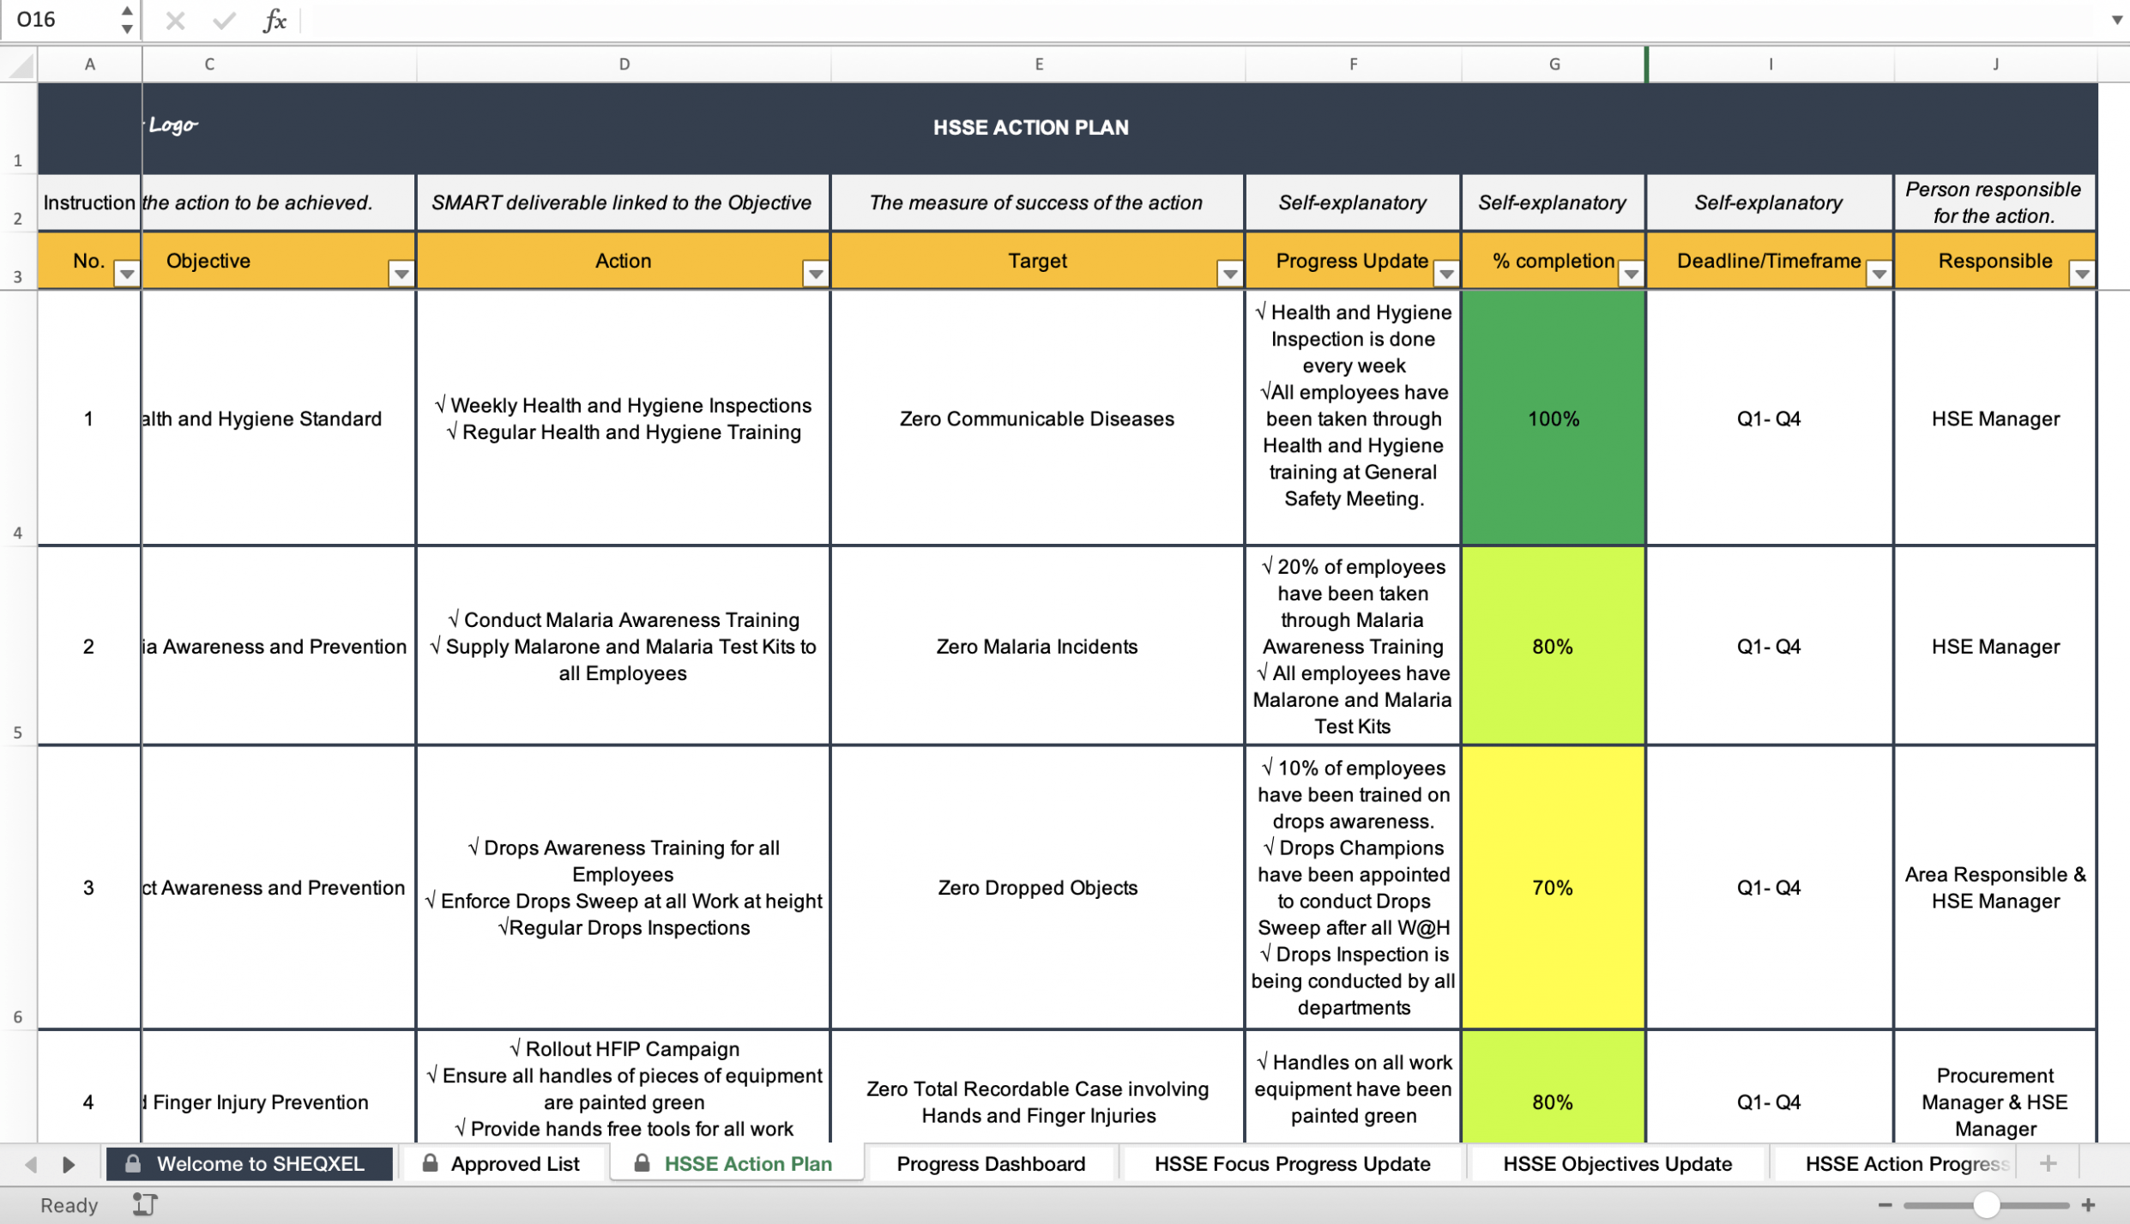This screenshot has width=2130, height=1224.
Task: Click the green 100% completion cell
Action: pos(1552,419)
